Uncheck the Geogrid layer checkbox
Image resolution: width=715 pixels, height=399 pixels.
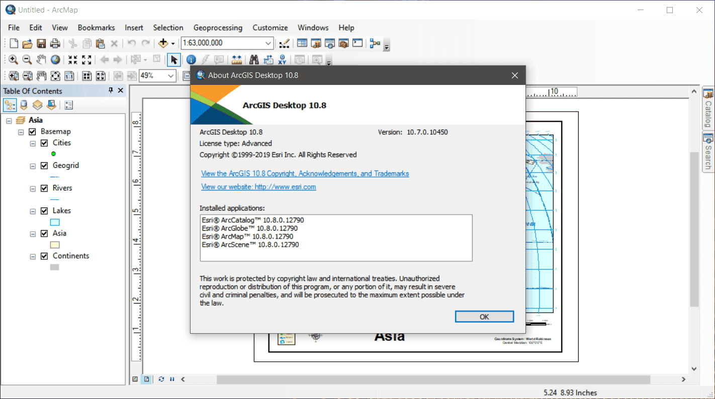click(44, 166)
